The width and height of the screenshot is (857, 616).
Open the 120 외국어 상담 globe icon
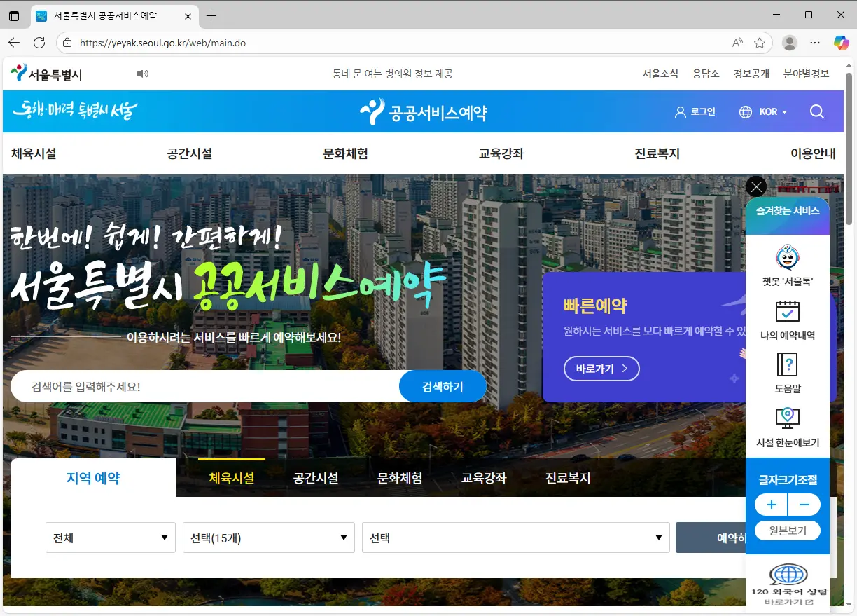coord(788,575)
